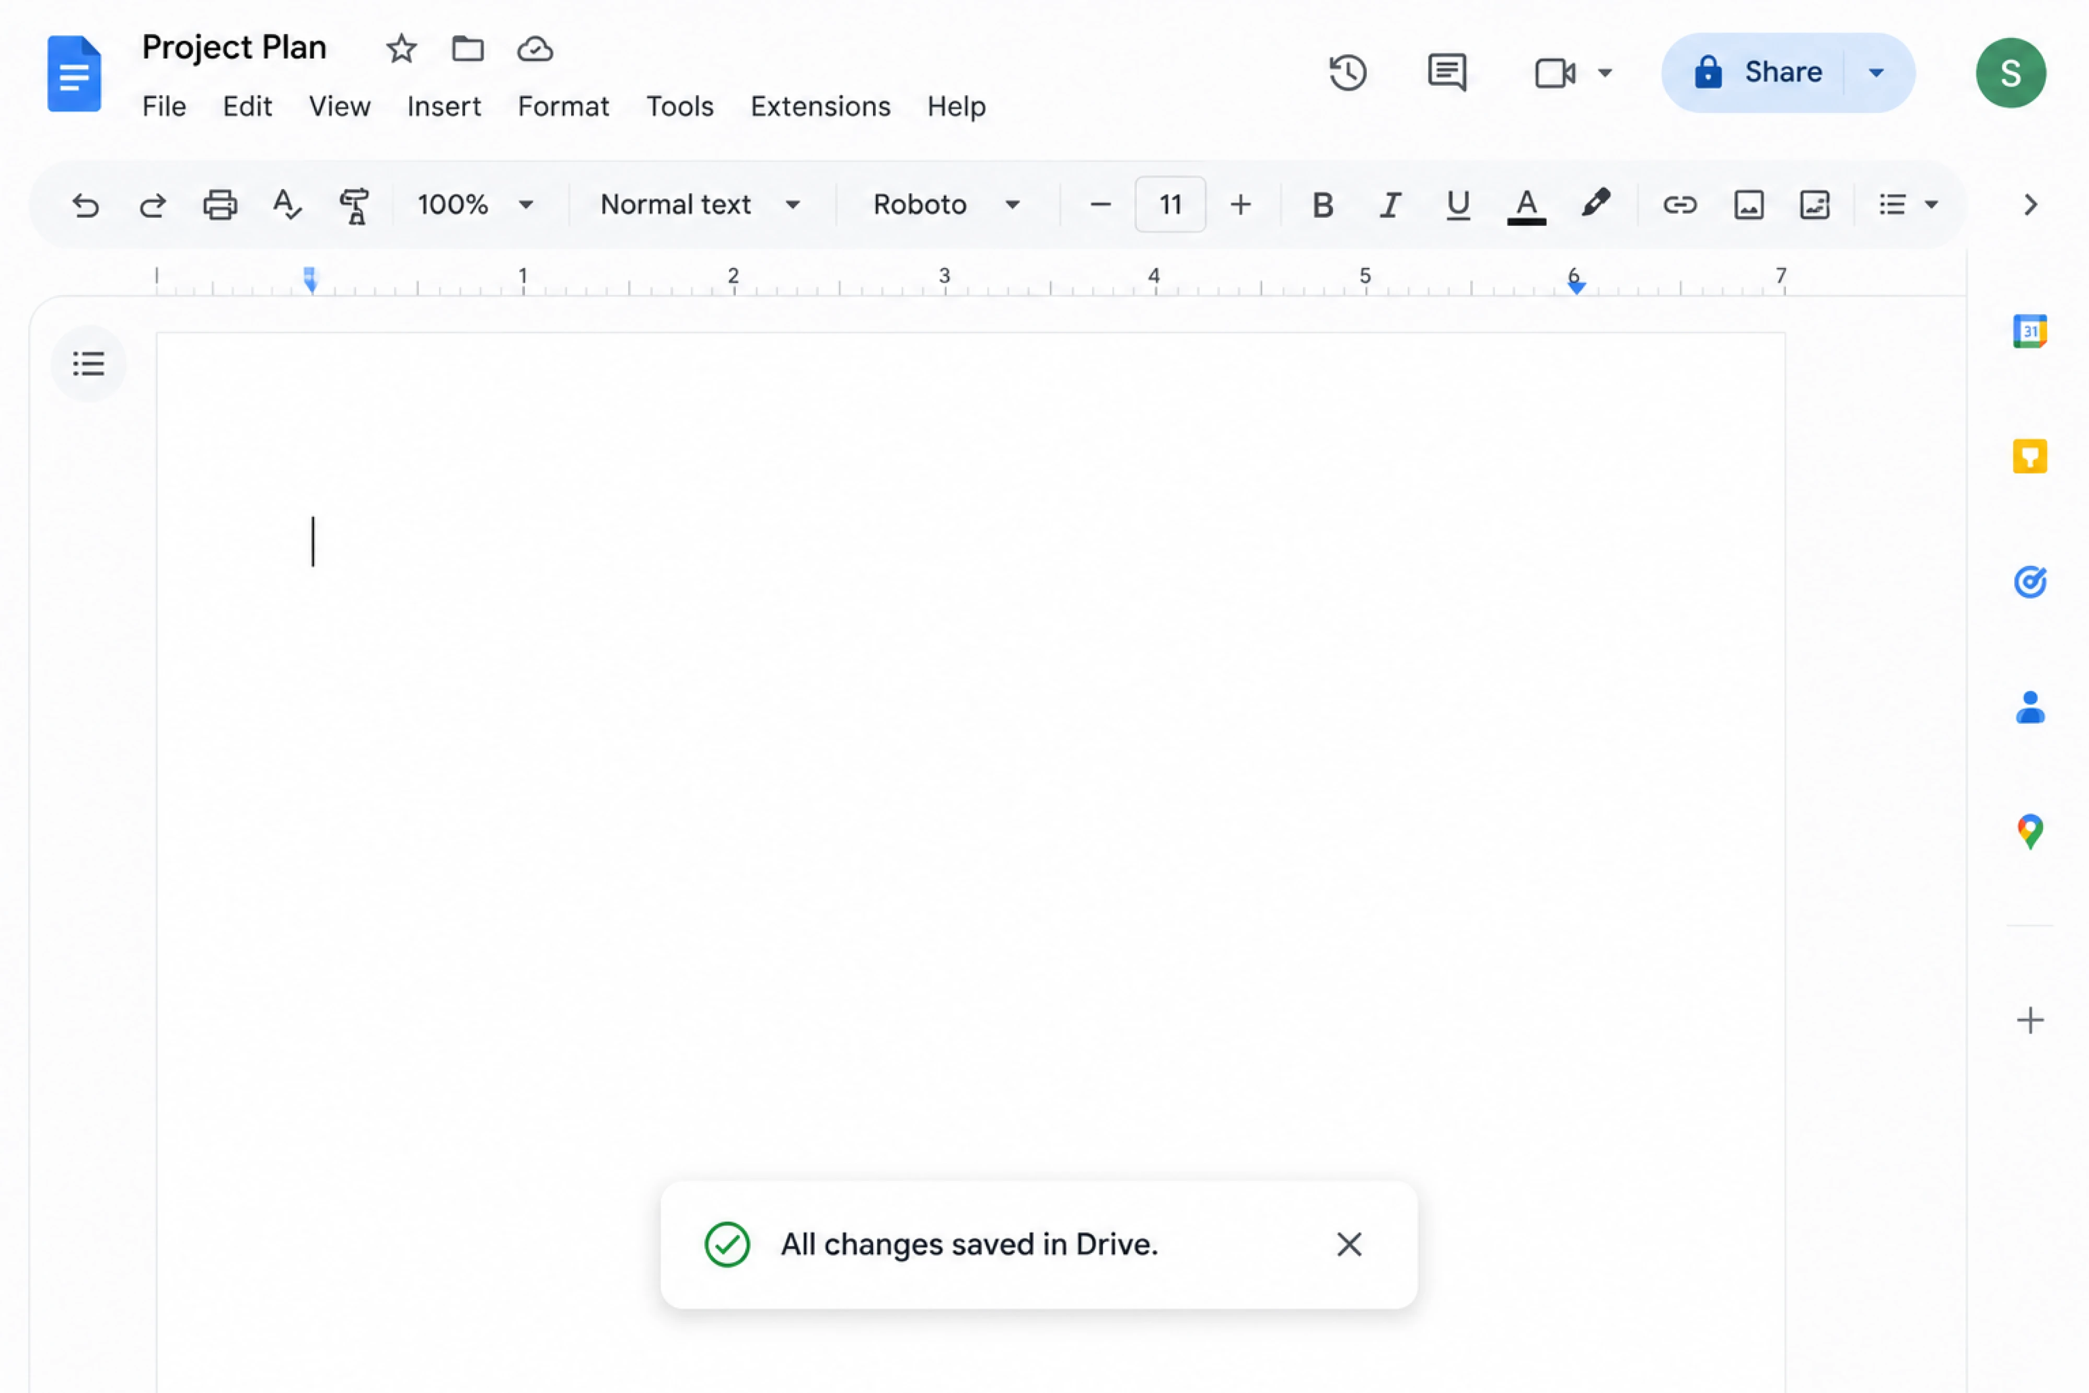Image resolution: width=2089 pixels, height=1393 pixels.
Task: Open the Extensions menu
Action: (820, 107)
